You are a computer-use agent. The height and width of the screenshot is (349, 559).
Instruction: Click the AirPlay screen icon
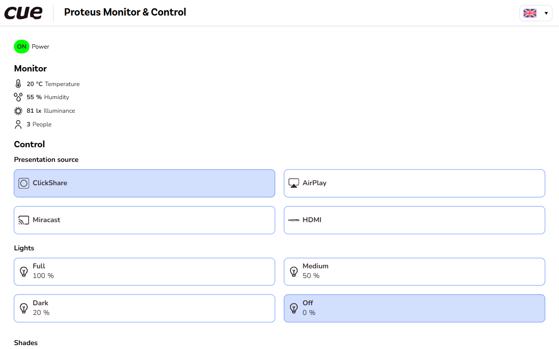tap(294, 183)
